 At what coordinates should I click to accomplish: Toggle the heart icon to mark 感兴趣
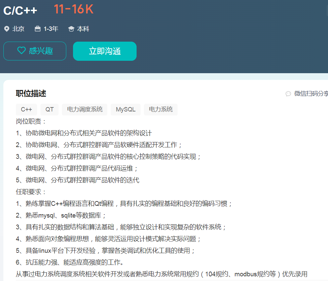pyautogui.click(x=22, y=51)
